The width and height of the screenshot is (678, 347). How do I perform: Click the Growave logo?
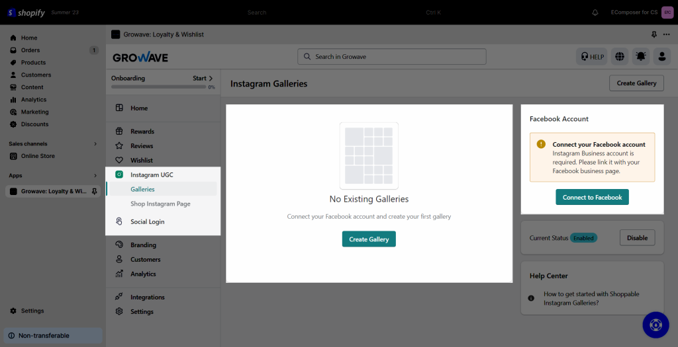click(x=140, y=57)
